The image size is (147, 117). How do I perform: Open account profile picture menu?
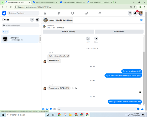click(141, 13)
